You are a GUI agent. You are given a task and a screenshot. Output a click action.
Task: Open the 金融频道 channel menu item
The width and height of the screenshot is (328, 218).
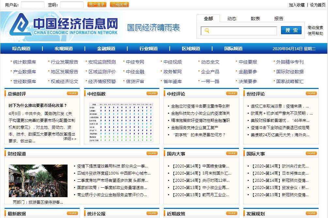click(106, 49)
